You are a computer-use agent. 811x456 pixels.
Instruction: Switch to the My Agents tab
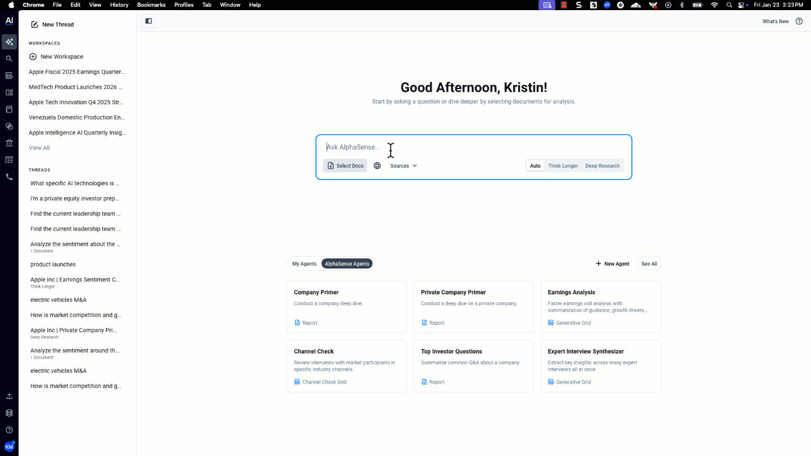click(304, 263)
